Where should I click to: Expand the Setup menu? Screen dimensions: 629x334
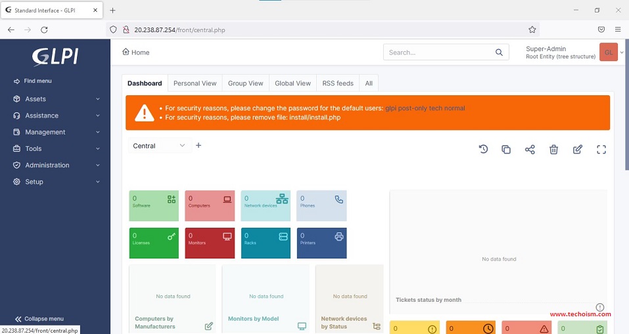(x=56, y=182)
